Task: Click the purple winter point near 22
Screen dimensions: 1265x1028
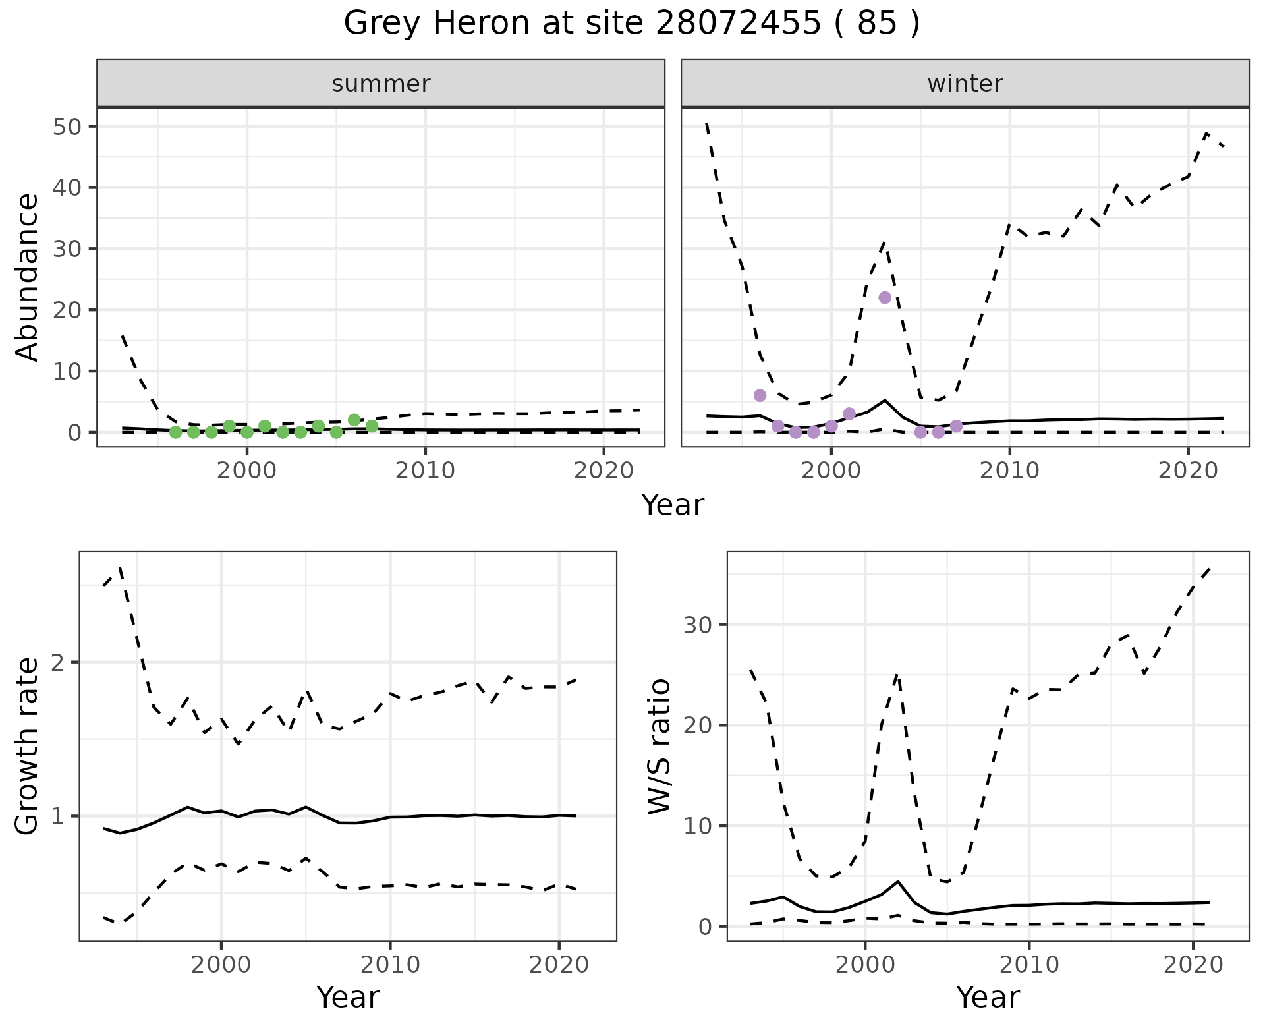Action: point(885,298)
